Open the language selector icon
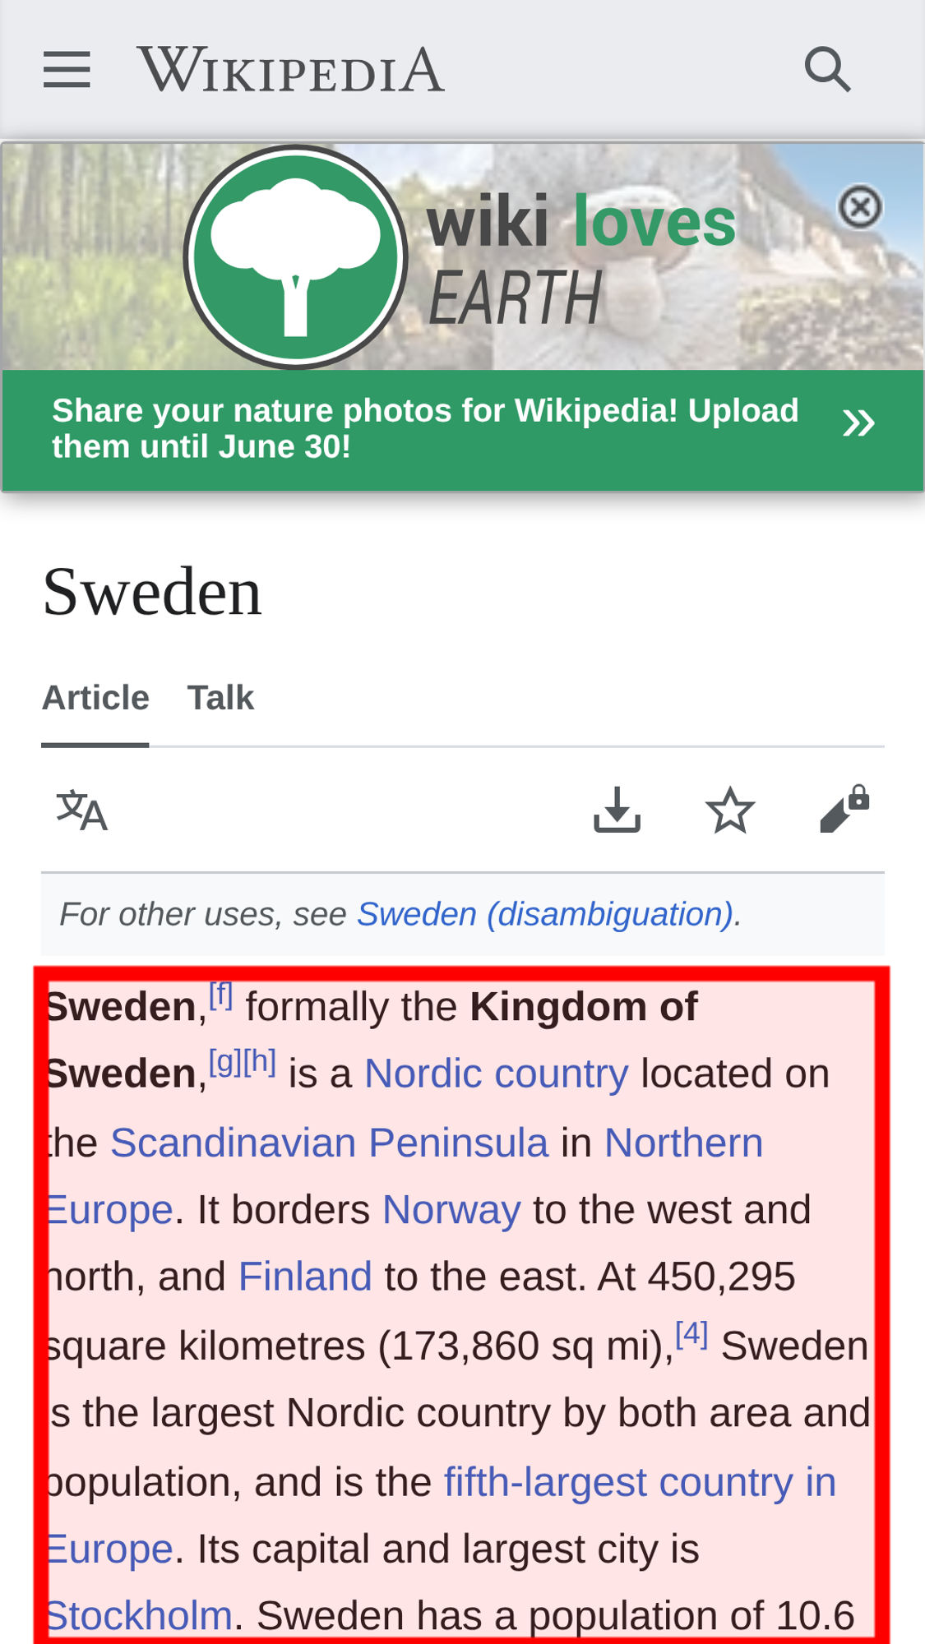 [x=81, y=810]
